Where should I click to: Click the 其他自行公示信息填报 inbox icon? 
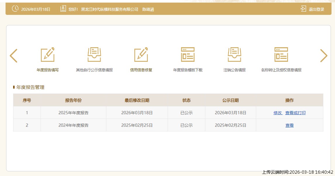coord(94,54)
